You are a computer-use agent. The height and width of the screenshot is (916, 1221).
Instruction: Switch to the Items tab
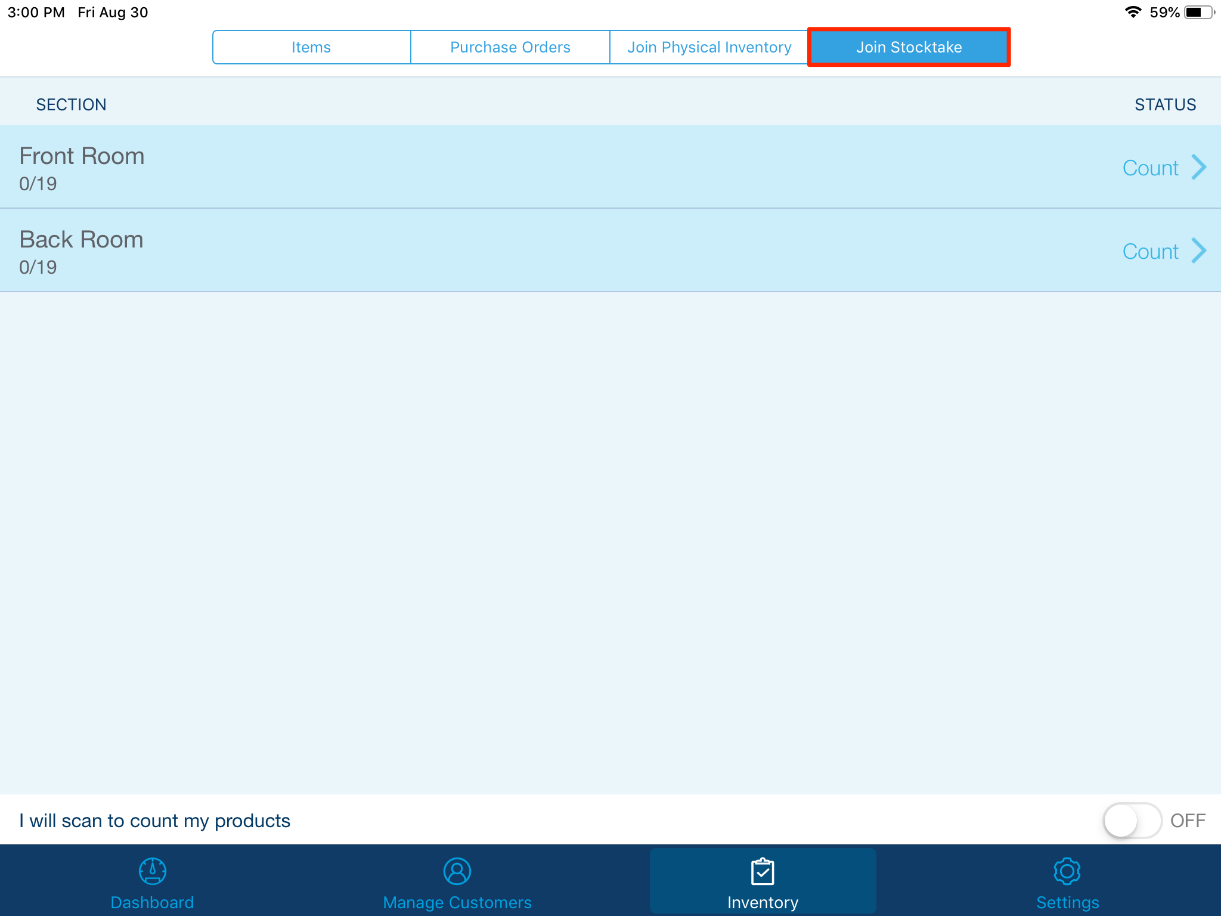[311, 47]
